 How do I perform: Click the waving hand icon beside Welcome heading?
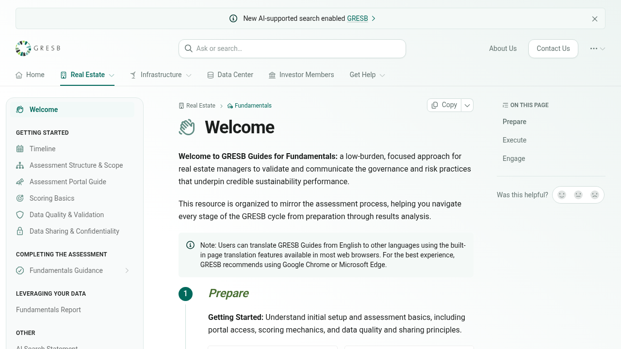pos(187,127)
